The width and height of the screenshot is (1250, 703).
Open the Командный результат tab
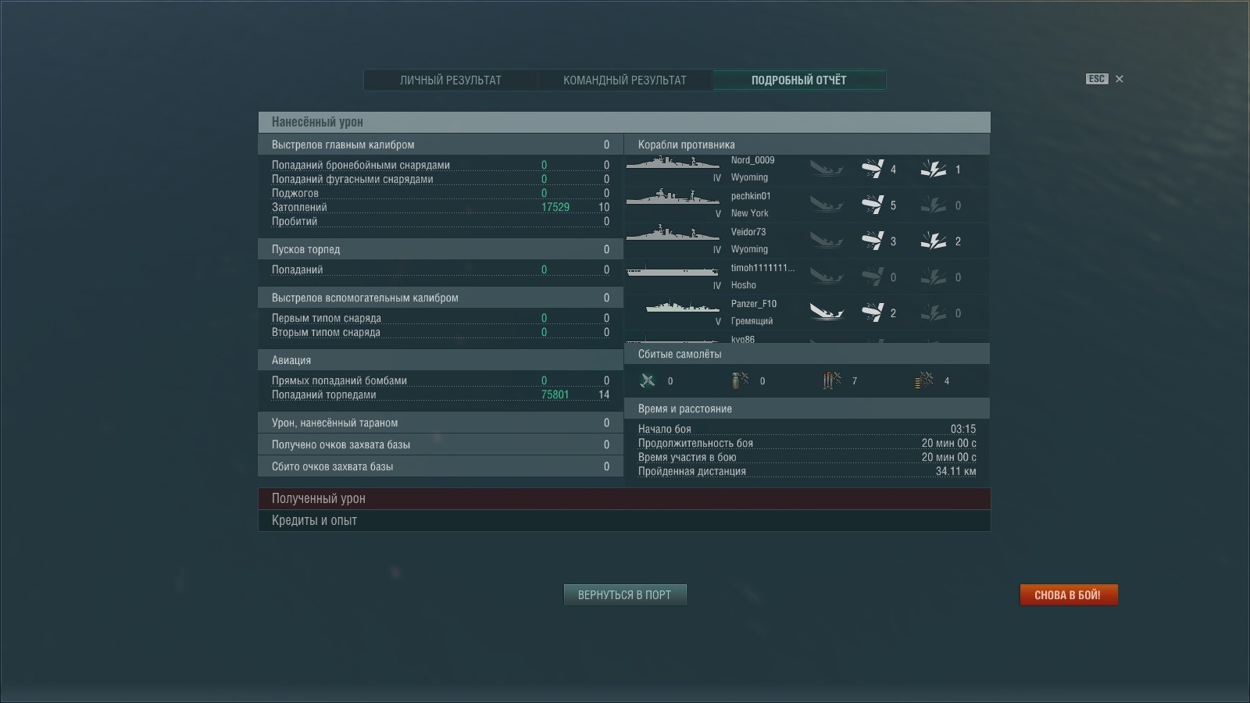click(624, 80)
